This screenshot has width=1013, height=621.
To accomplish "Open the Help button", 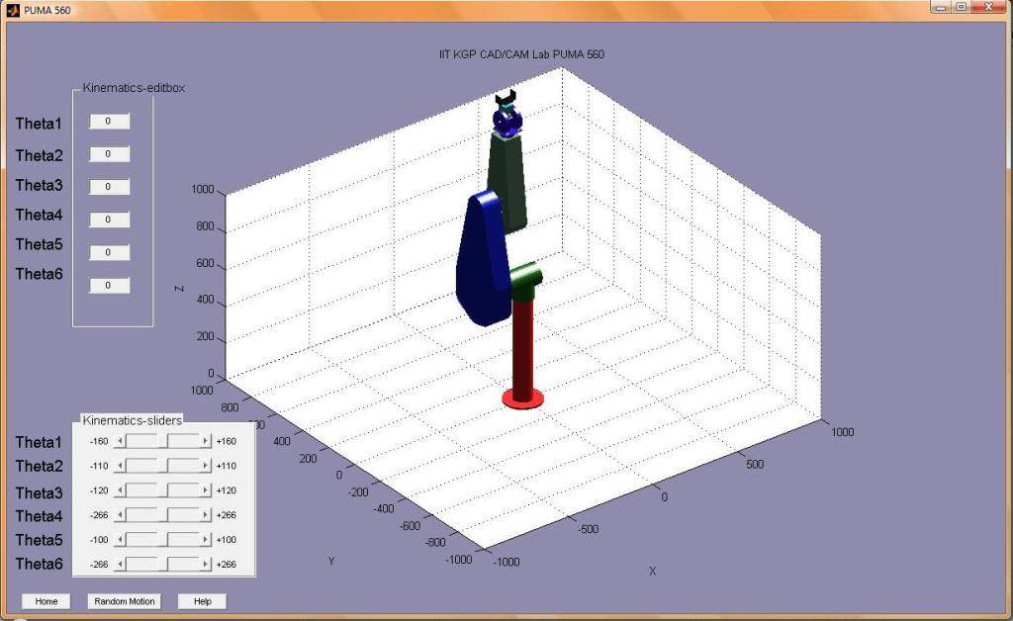I will (x=202, y=601).
